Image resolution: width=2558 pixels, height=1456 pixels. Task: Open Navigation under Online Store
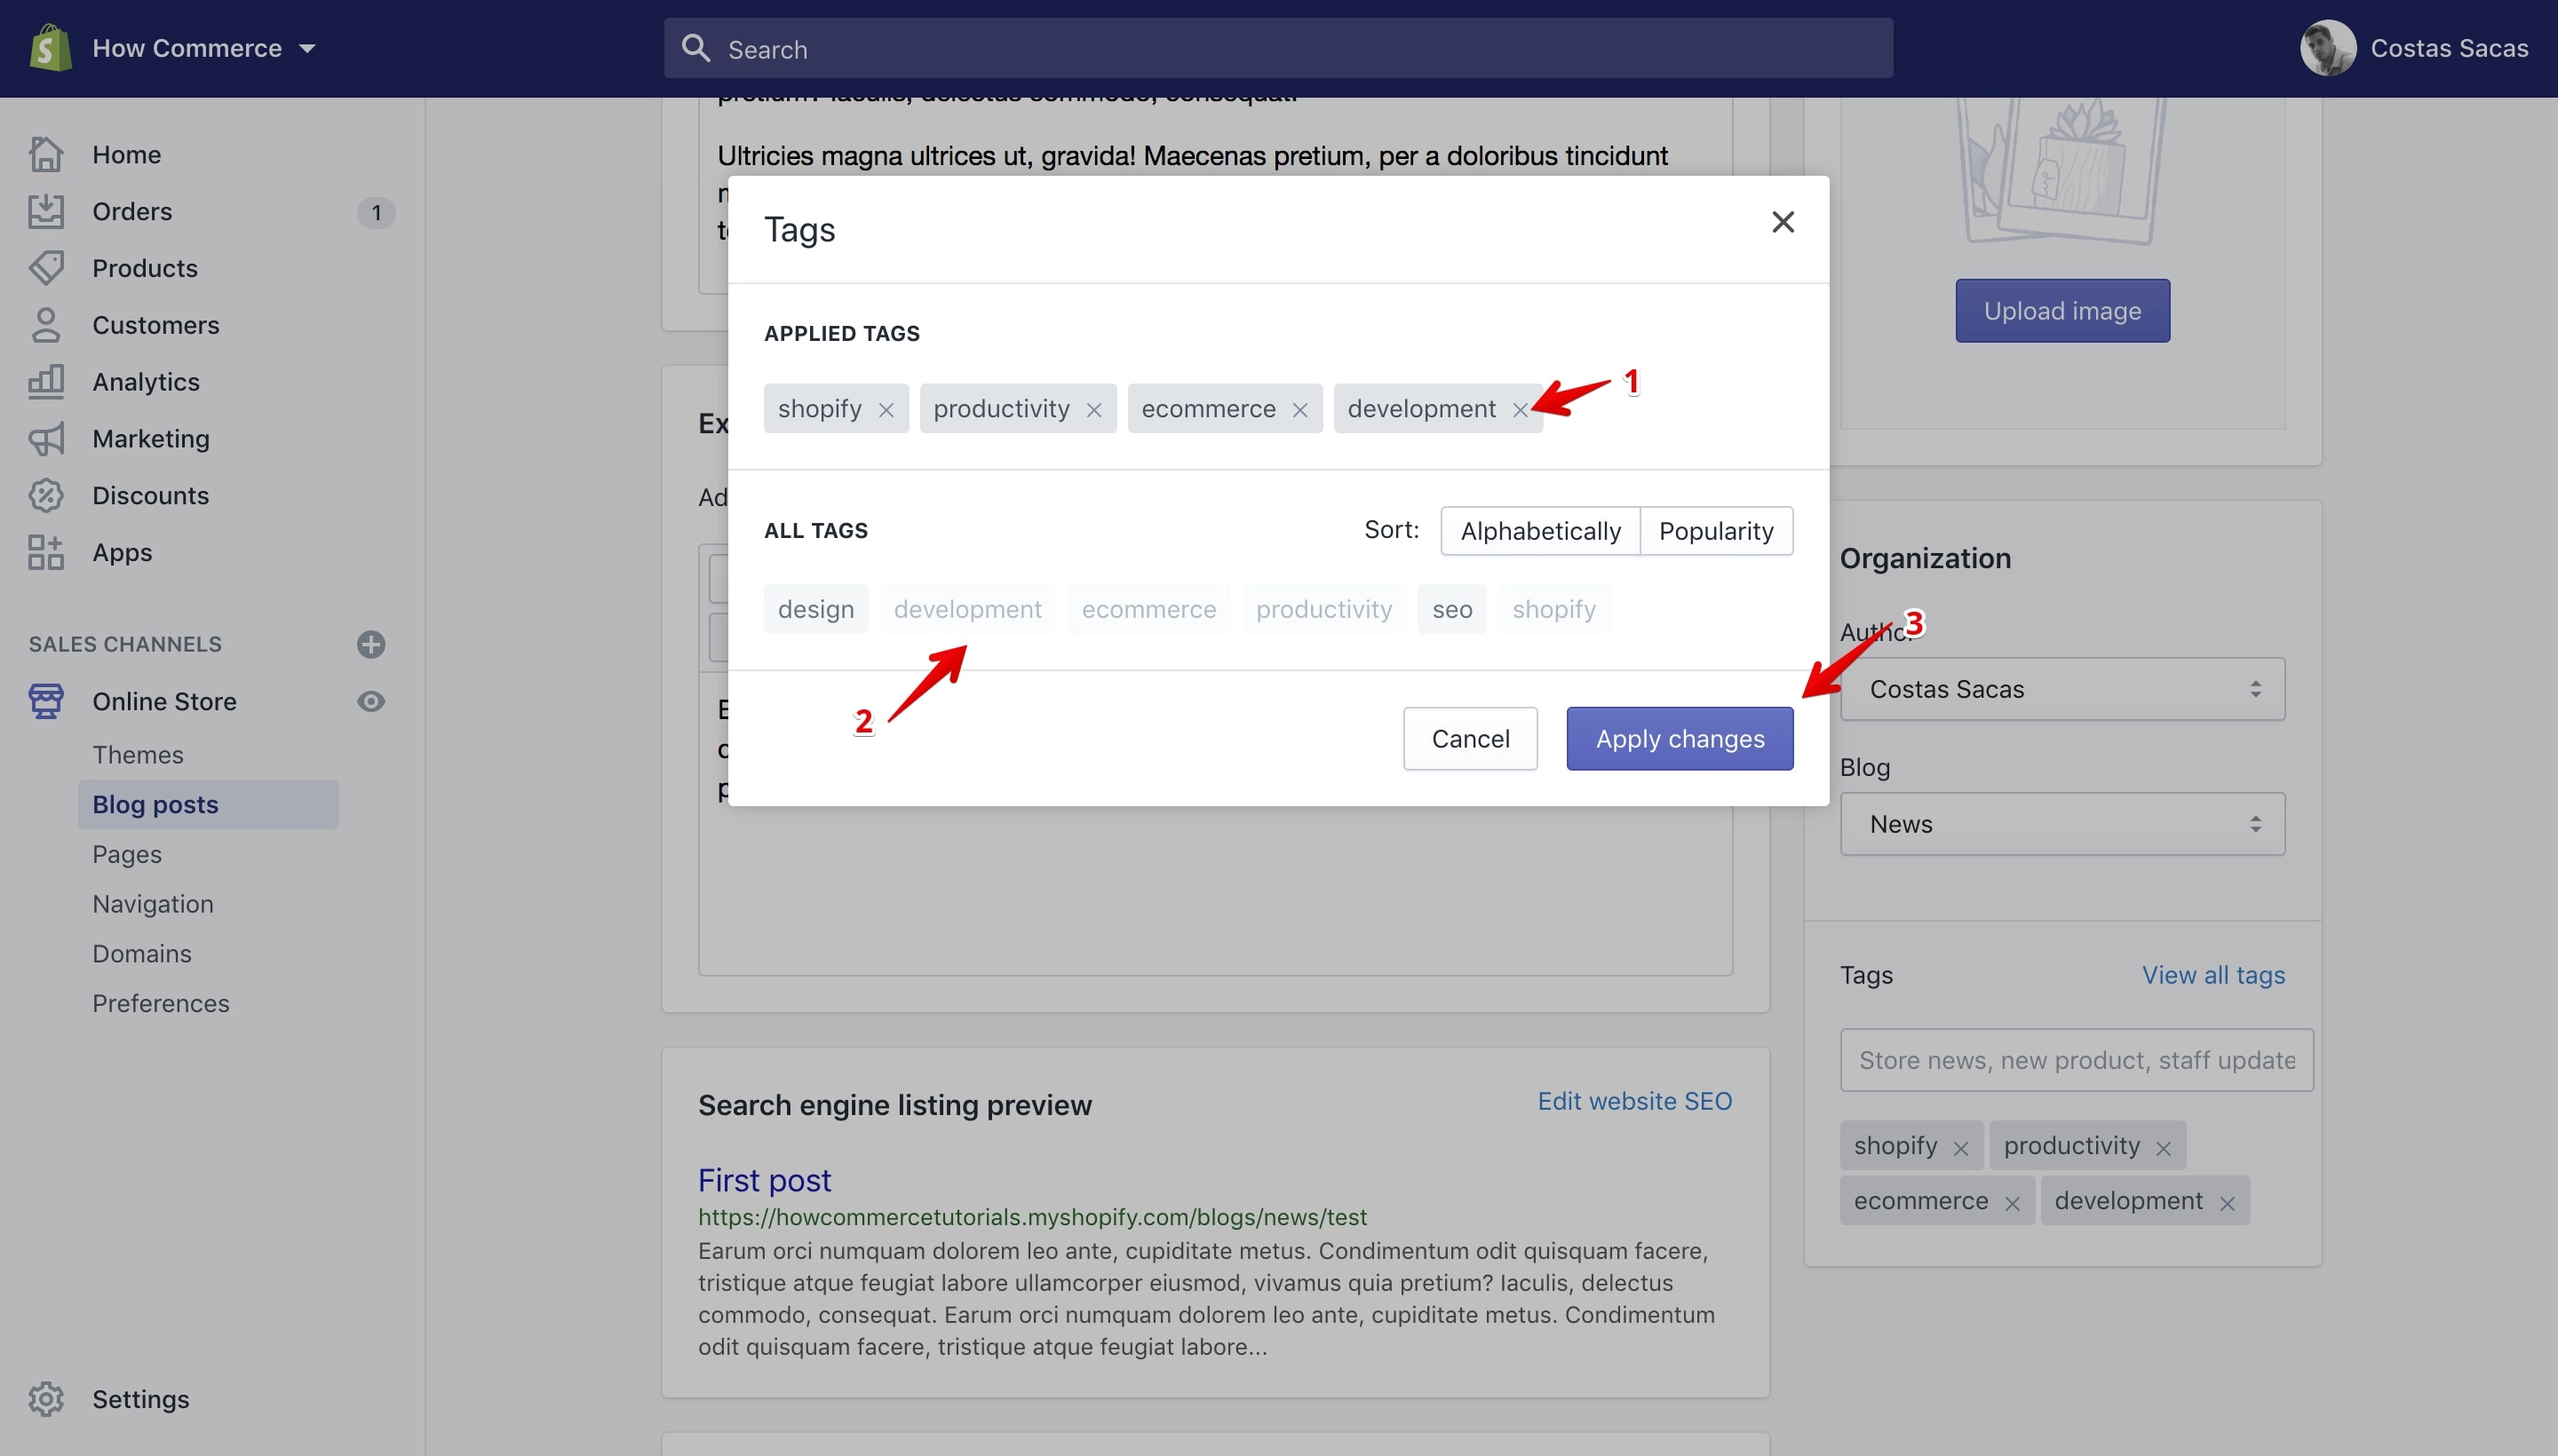(153, 904)
